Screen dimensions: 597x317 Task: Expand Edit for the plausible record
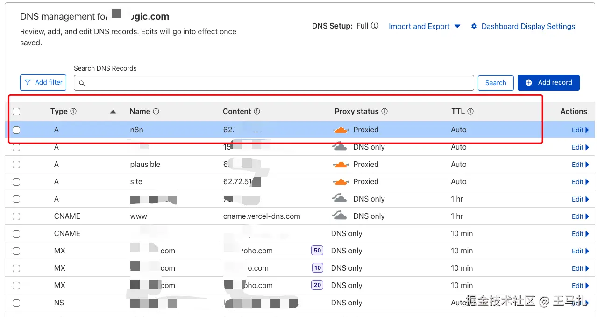[580, 165]
